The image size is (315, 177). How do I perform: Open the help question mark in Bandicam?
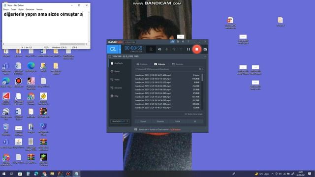click(189, 41)
